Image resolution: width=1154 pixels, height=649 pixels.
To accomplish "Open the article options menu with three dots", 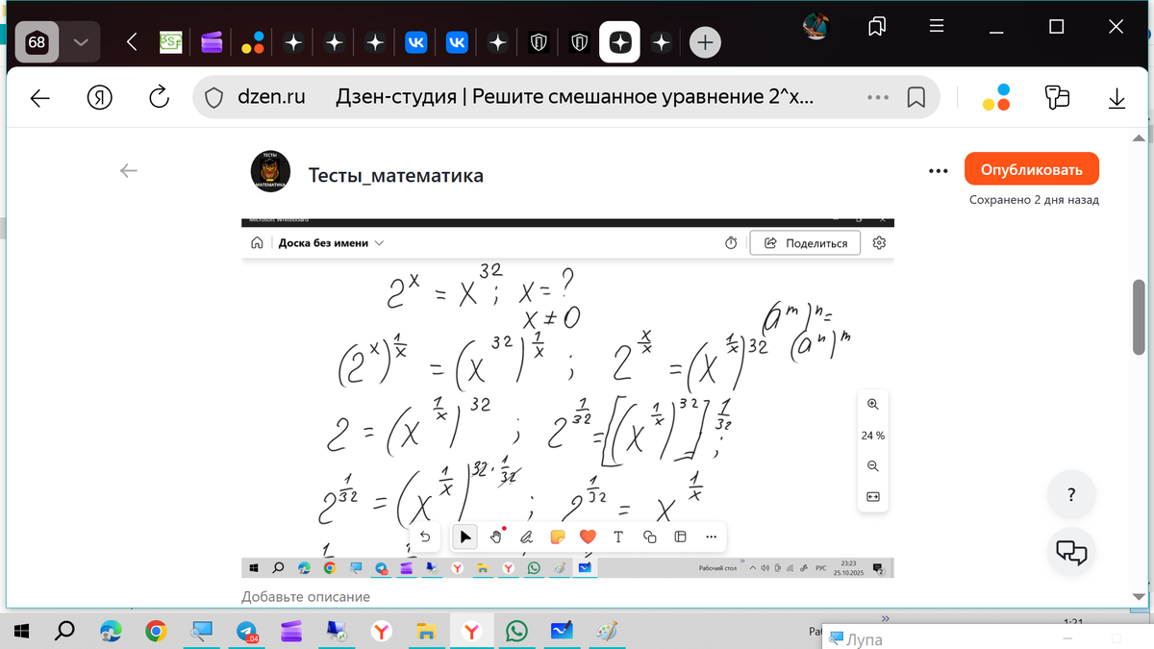I will click(938, 169).
